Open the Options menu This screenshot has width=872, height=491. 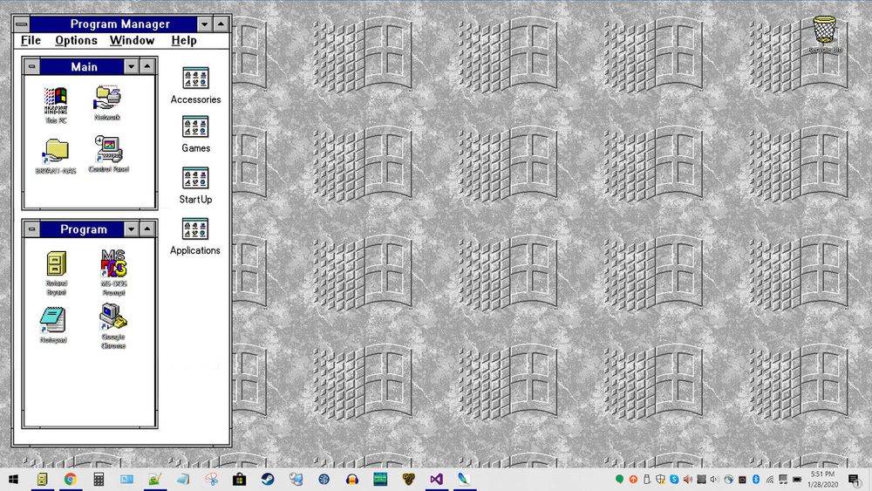pyautogui.click(x=76, y=40)
